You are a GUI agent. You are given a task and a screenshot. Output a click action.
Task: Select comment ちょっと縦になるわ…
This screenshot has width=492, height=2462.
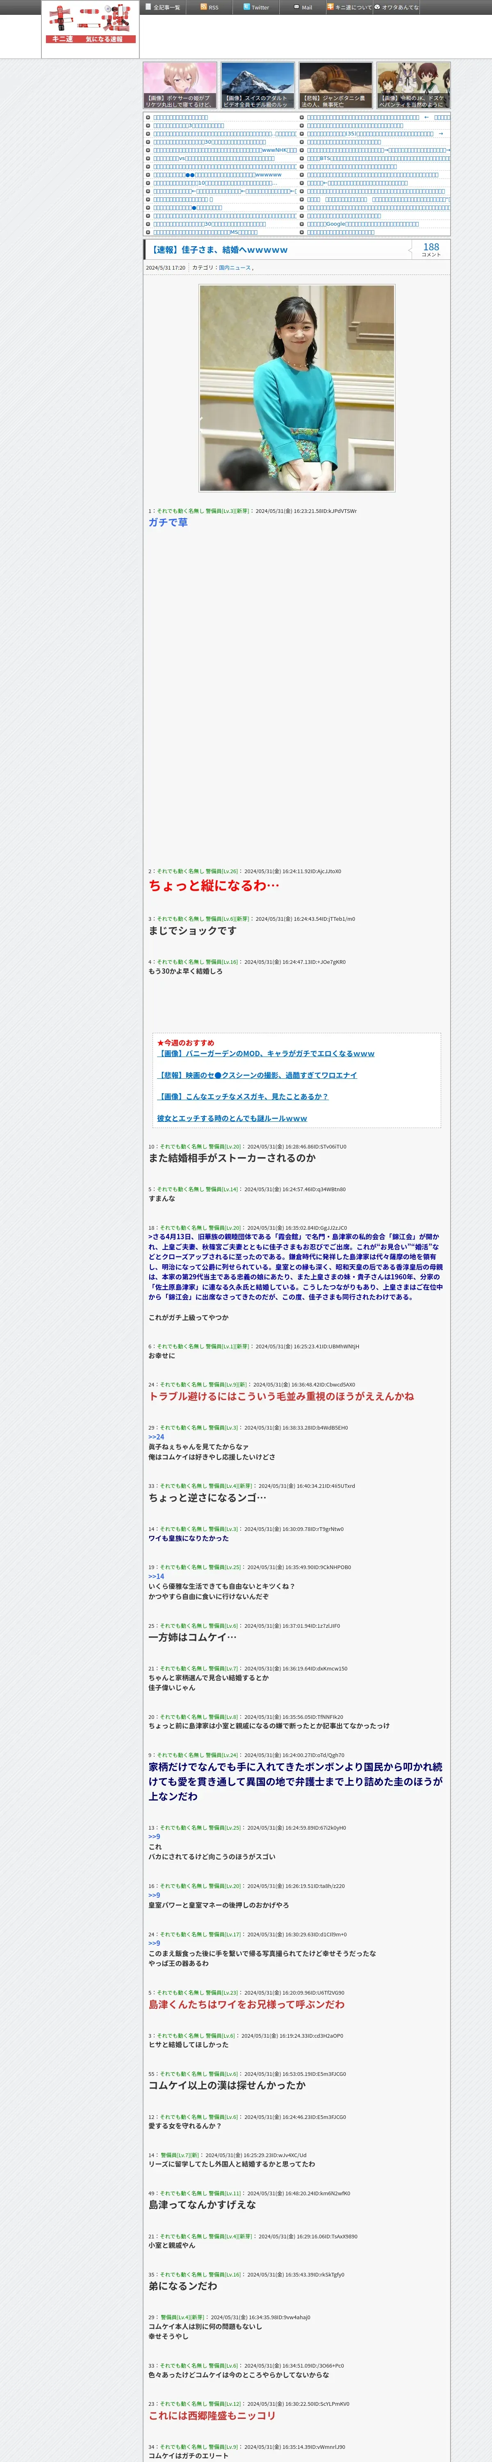[214, 885]
